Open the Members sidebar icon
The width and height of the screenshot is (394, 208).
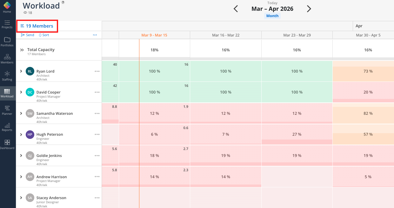point(7,59)
